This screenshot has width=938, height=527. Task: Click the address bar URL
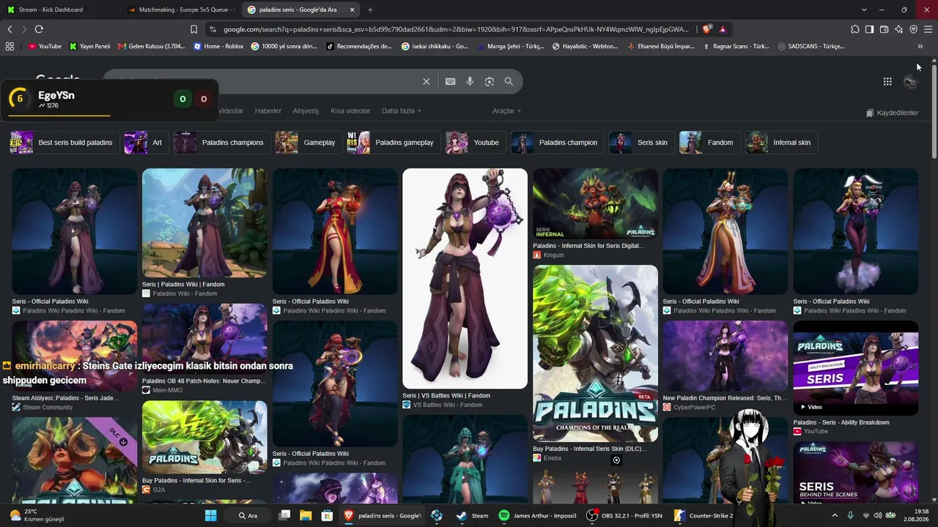tap(456, 29)
